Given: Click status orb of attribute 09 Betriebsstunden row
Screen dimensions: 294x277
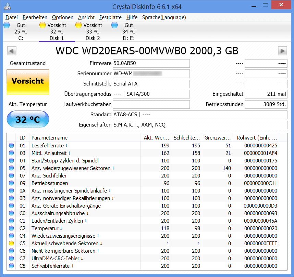Looking at the screenshot, I should click(11, 183).
